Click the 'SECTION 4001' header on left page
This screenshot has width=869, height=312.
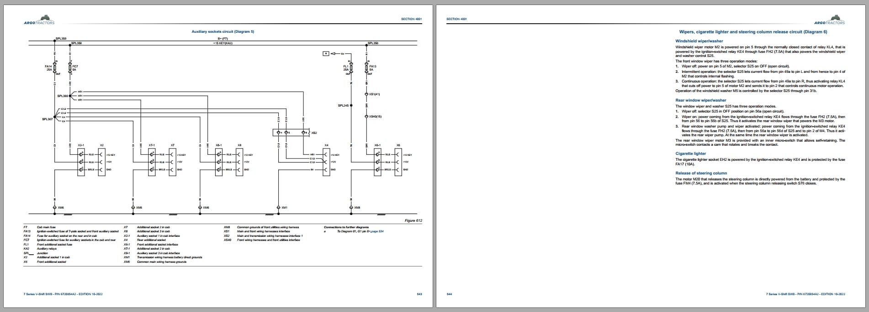pos(411,19)
